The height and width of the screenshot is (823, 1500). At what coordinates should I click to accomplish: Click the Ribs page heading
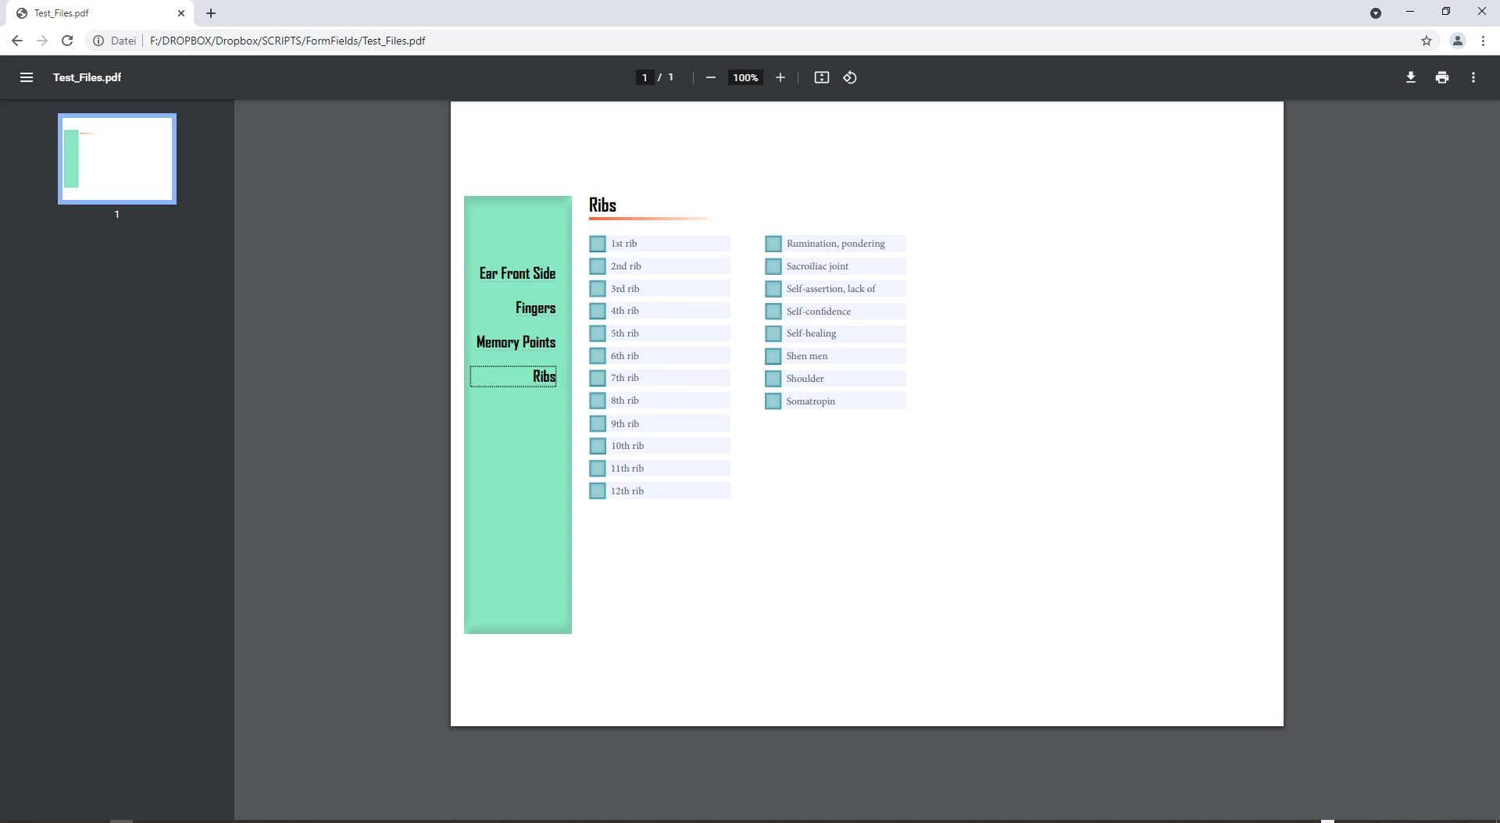click(x=602, y=205)
